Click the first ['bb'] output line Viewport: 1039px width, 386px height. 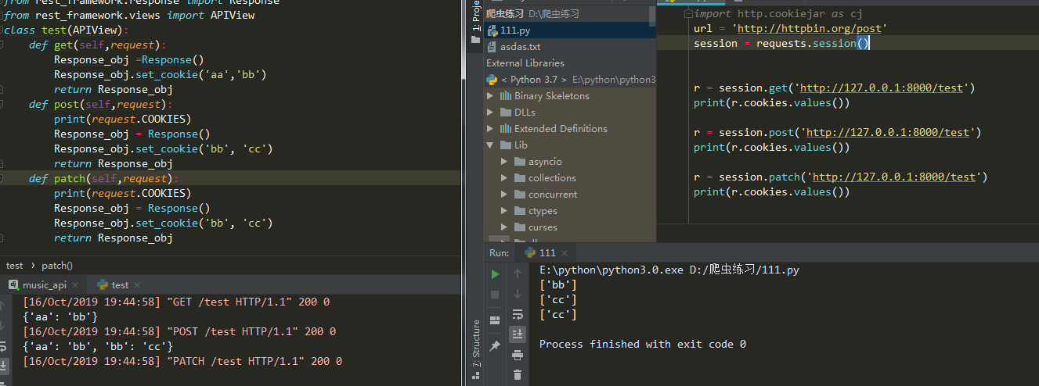tap(557, 285)
